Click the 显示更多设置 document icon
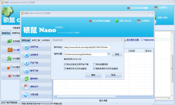The width and height of the screenshot is (175, 105). [125, 40]
